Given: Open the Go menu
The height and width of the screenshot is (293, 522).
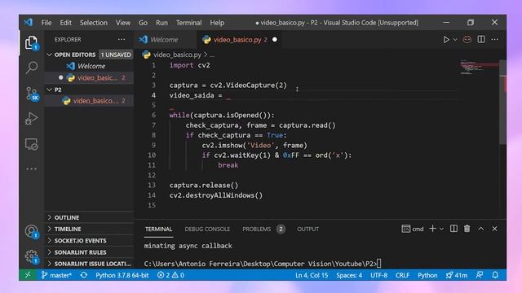Looking at the screenshot, I should pyautogui.click(x=143, y=23).
